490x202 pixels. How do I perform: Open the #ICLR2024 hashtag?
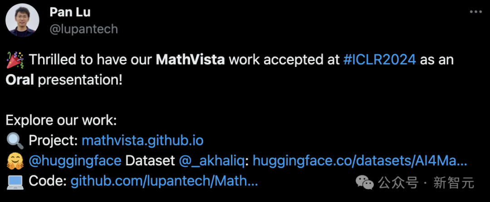(379, 60)
